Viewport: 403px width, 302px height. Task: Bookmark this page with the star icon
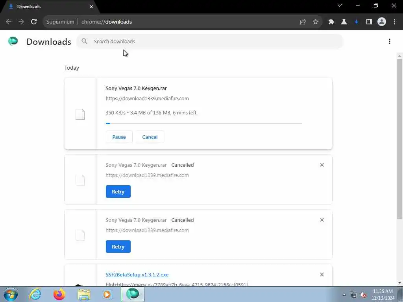tap(316, 22)
